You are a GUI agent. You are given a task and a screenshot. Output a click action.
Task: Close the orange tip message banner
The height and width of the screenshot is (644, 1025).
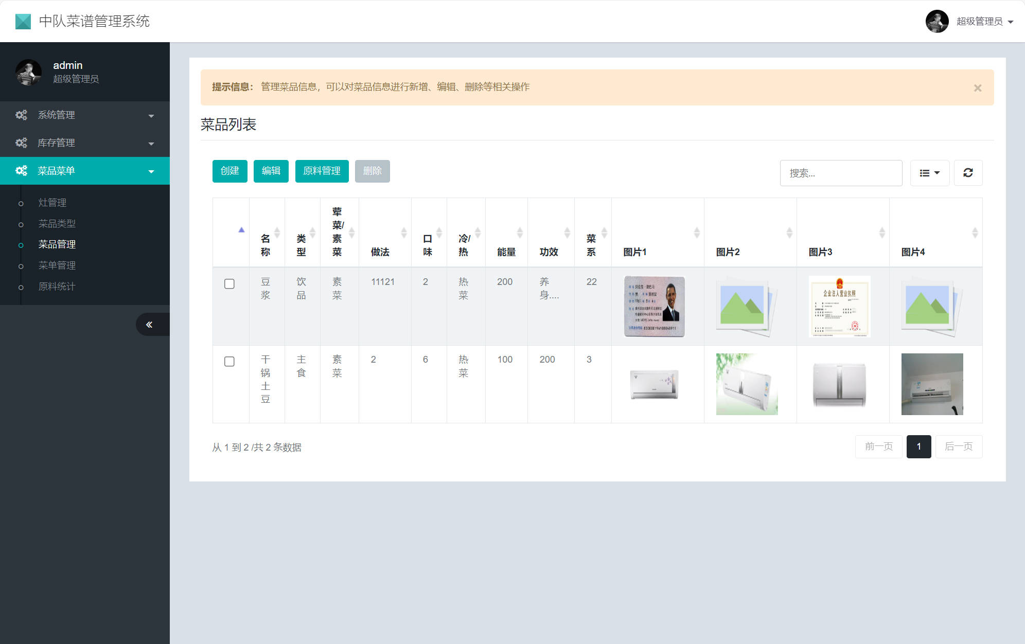point(978,88)
